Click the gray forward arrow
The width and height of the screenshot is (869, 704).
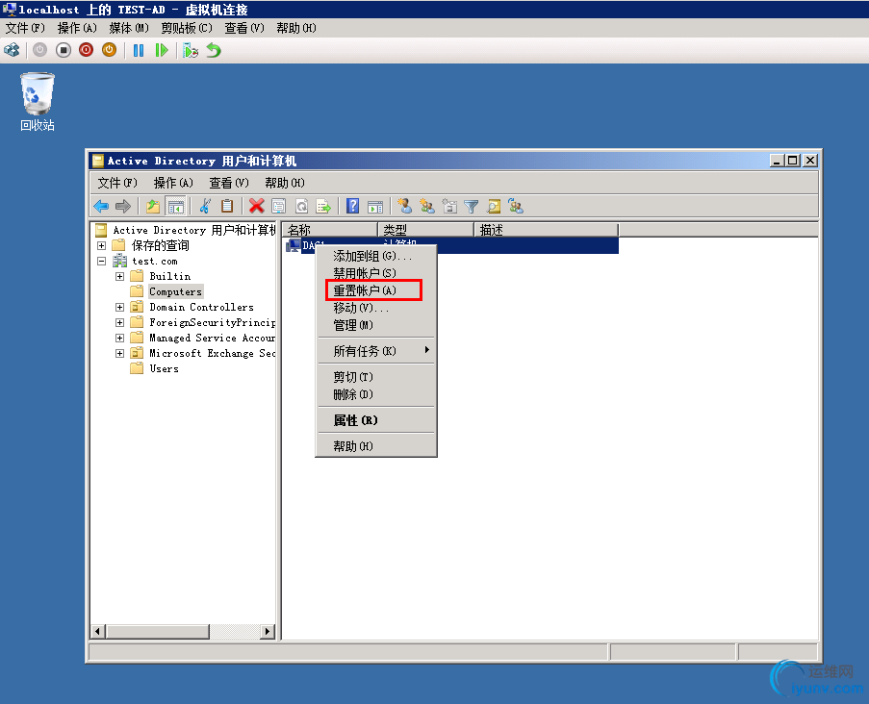click(x=123, y=207)
